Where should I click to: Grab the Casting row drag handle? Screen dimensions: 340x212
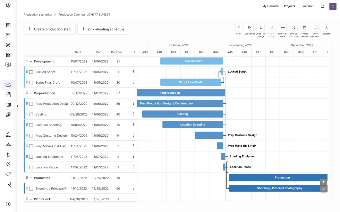(x=27, y=114)
